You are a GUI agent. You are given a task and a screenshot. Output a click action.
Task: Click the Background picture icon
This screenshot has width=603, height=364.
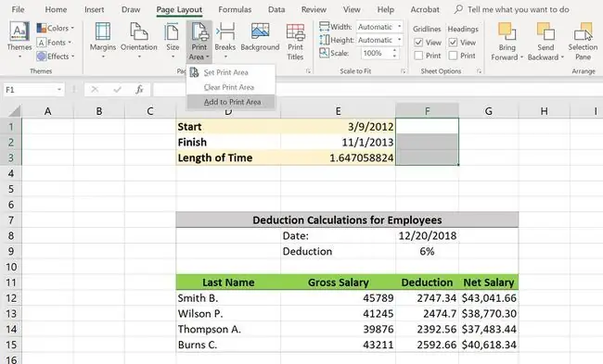pos(260,31)
